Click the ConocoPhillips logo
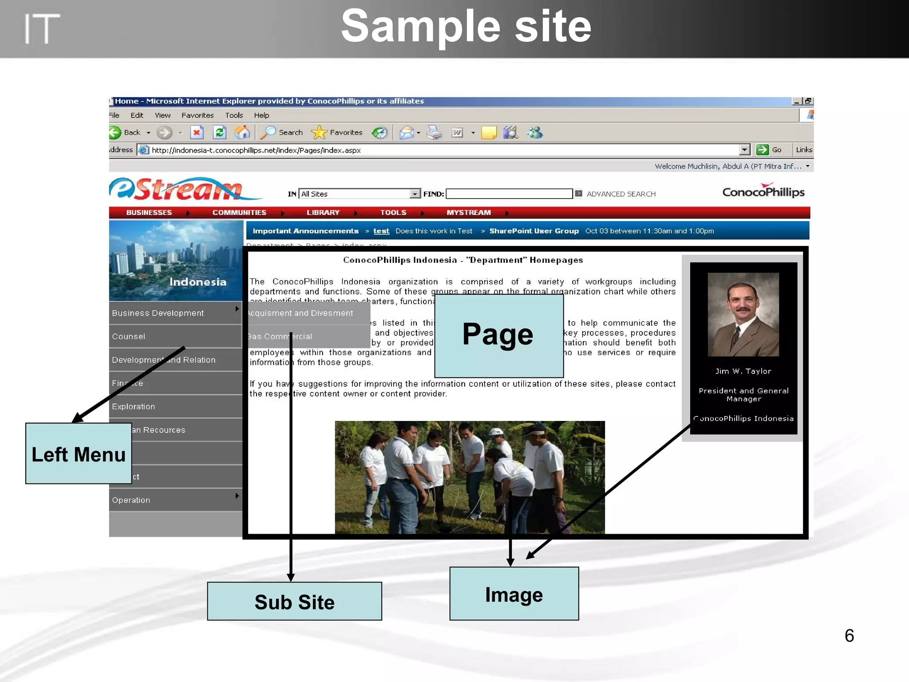This screenshot has width=909, height=682. coord(763,191)
